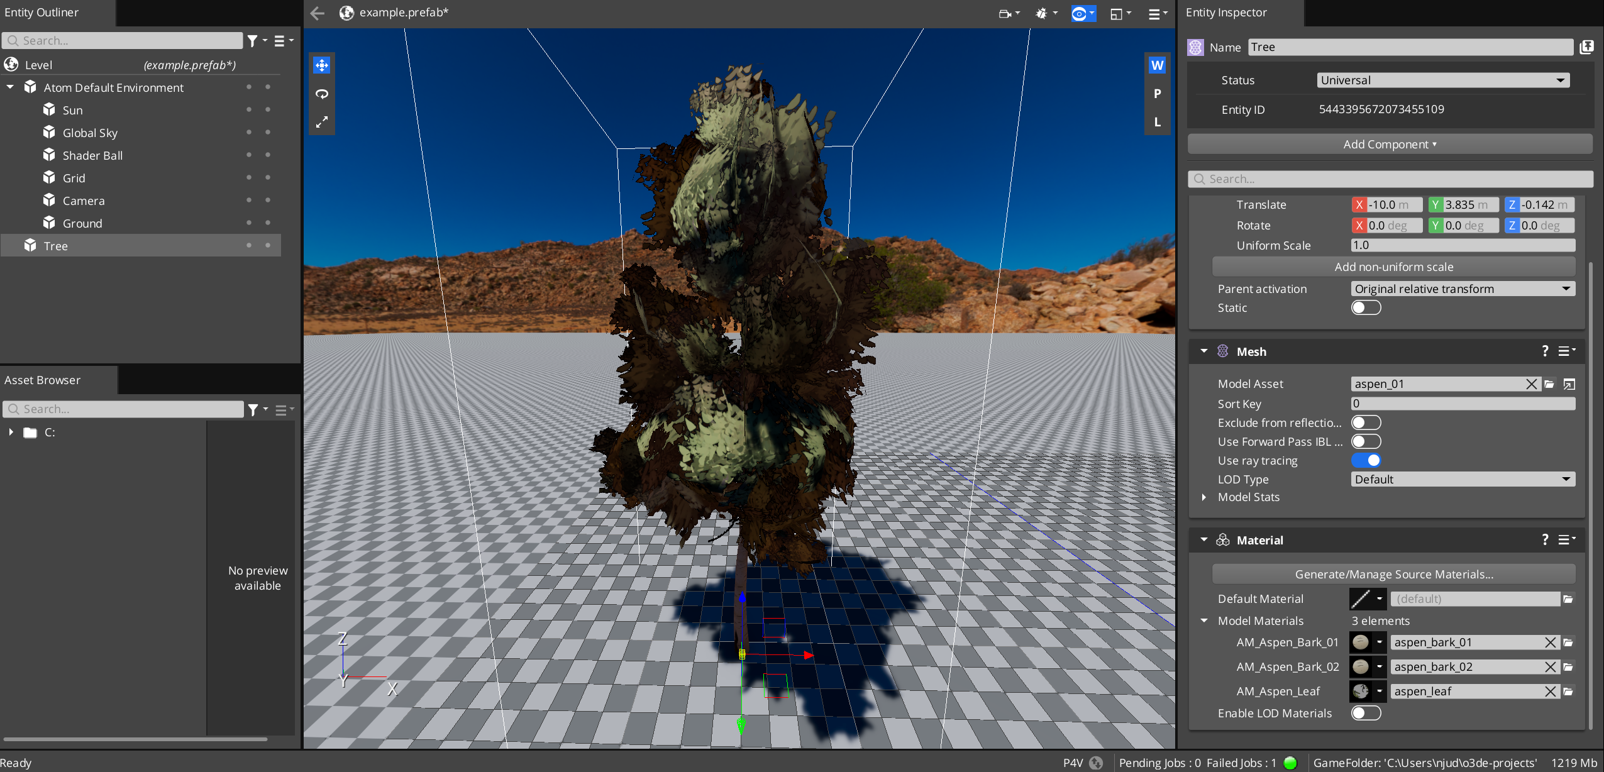
Task: Browse for Model Asset folder icon
Action: click(1549, 384)
